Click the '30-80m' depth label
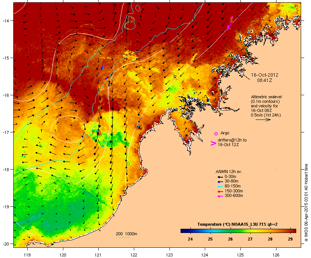The image size is (311, 258). point(231,181)
